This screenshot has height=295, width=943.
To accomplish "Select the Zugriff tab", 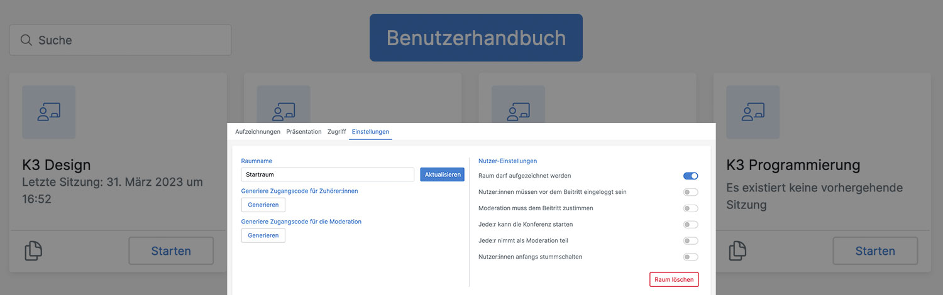I will [x=336, y=132].
